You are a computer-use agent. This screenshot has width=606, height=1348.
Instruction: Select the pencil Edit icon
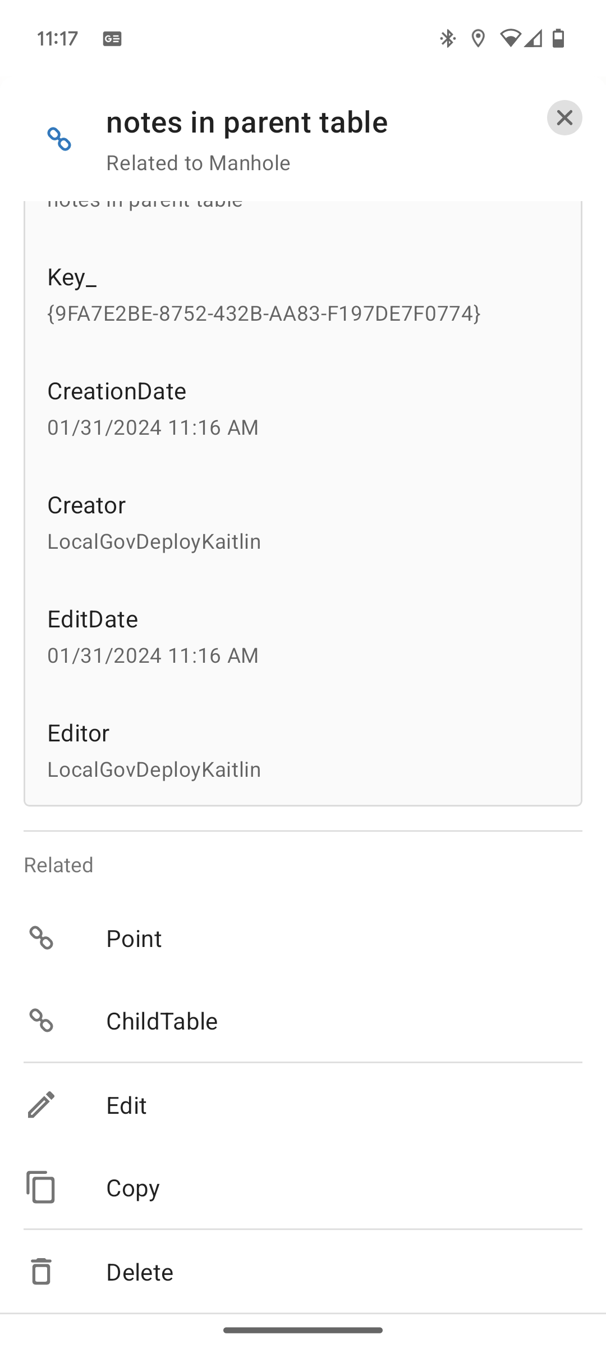40,1104
